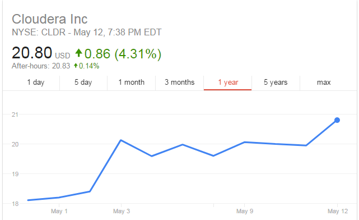
Task: Click the May 9 axis label
Action: 245,211
